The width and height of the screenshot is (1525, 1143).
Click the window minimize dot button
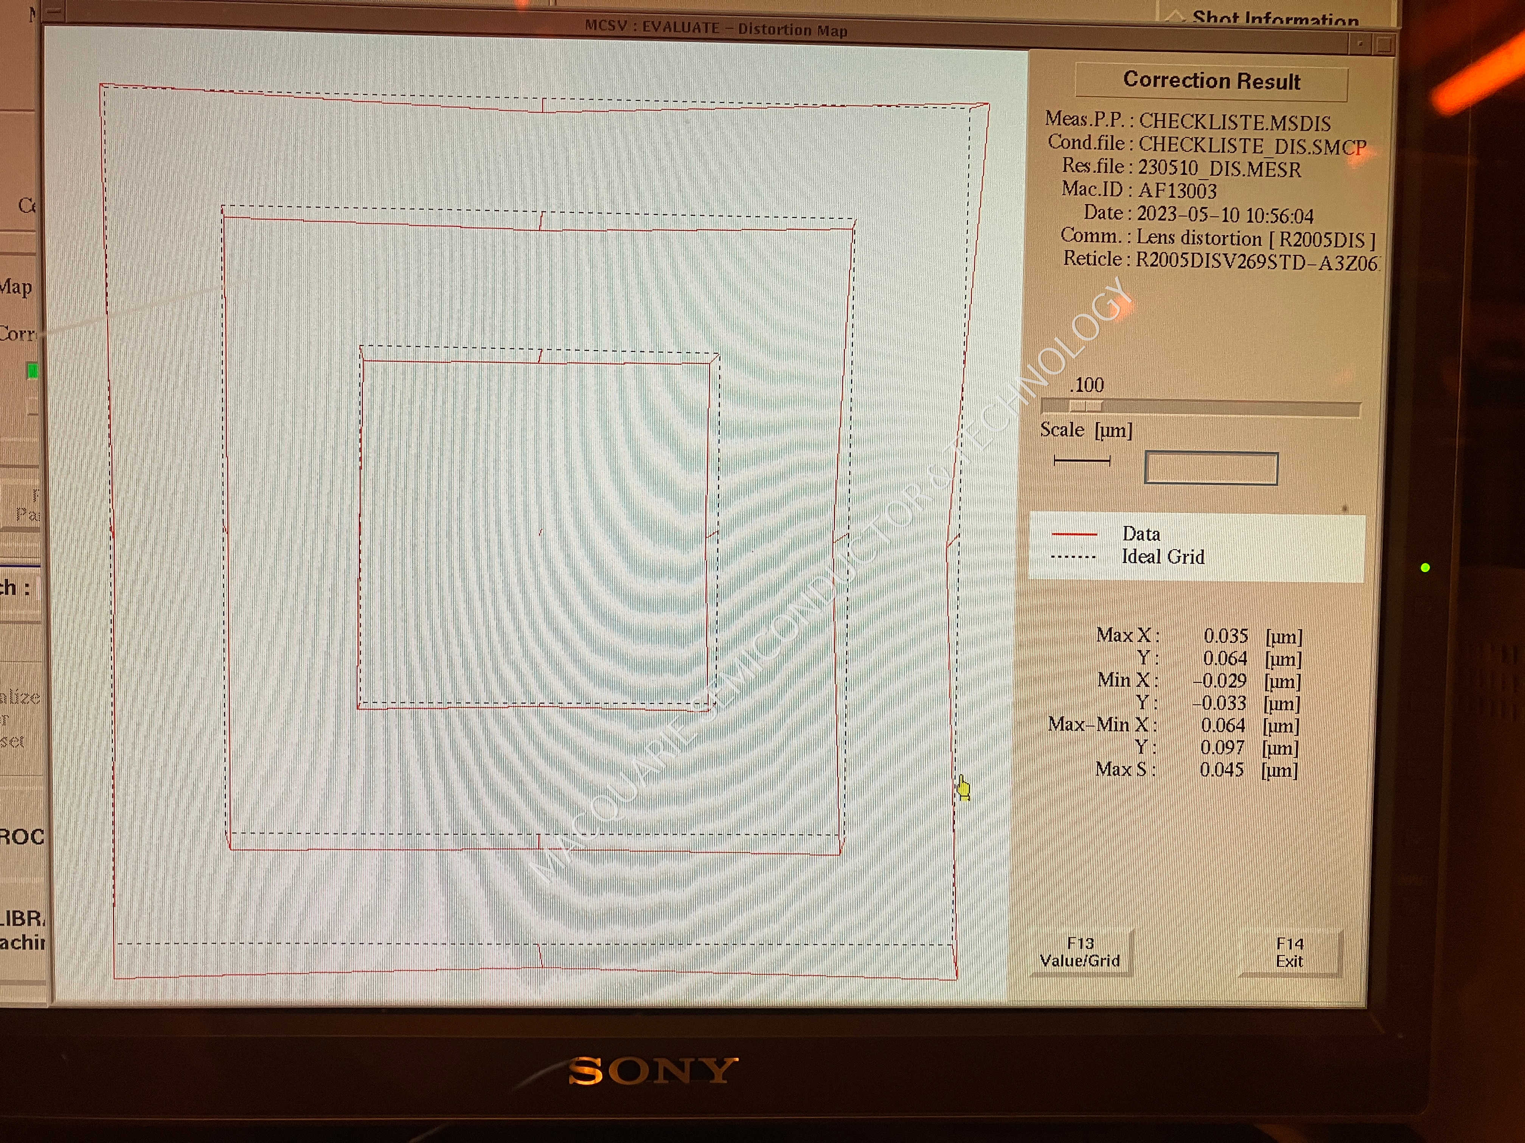(1360, 44)
